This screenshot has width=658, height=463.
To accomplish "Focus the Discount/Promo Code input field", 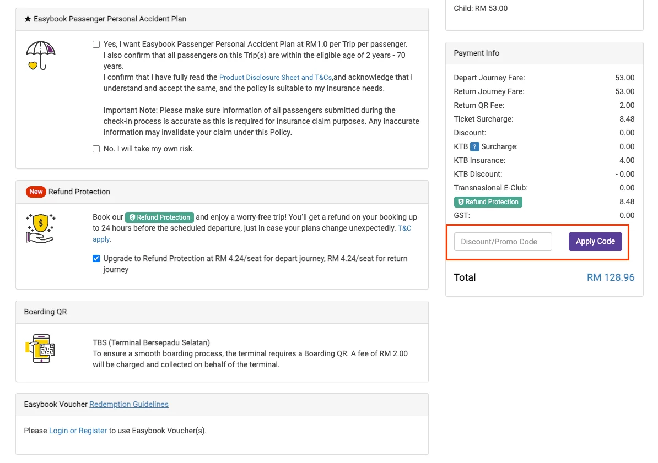I will point(503,242).
